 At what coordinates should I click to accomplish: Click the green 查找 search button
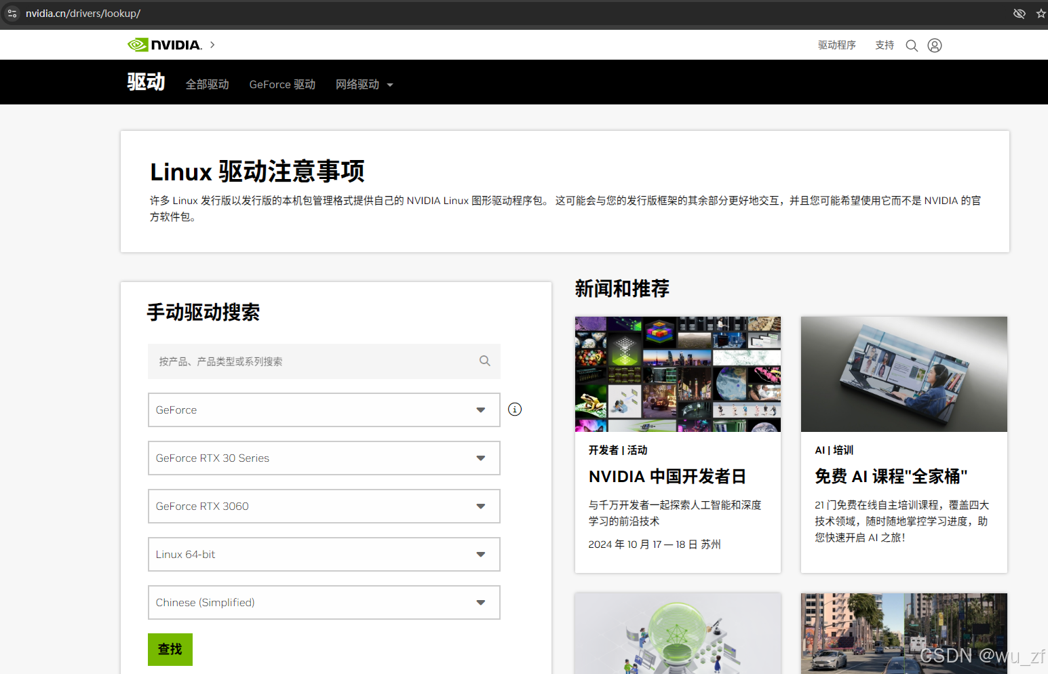pos(170,649)
